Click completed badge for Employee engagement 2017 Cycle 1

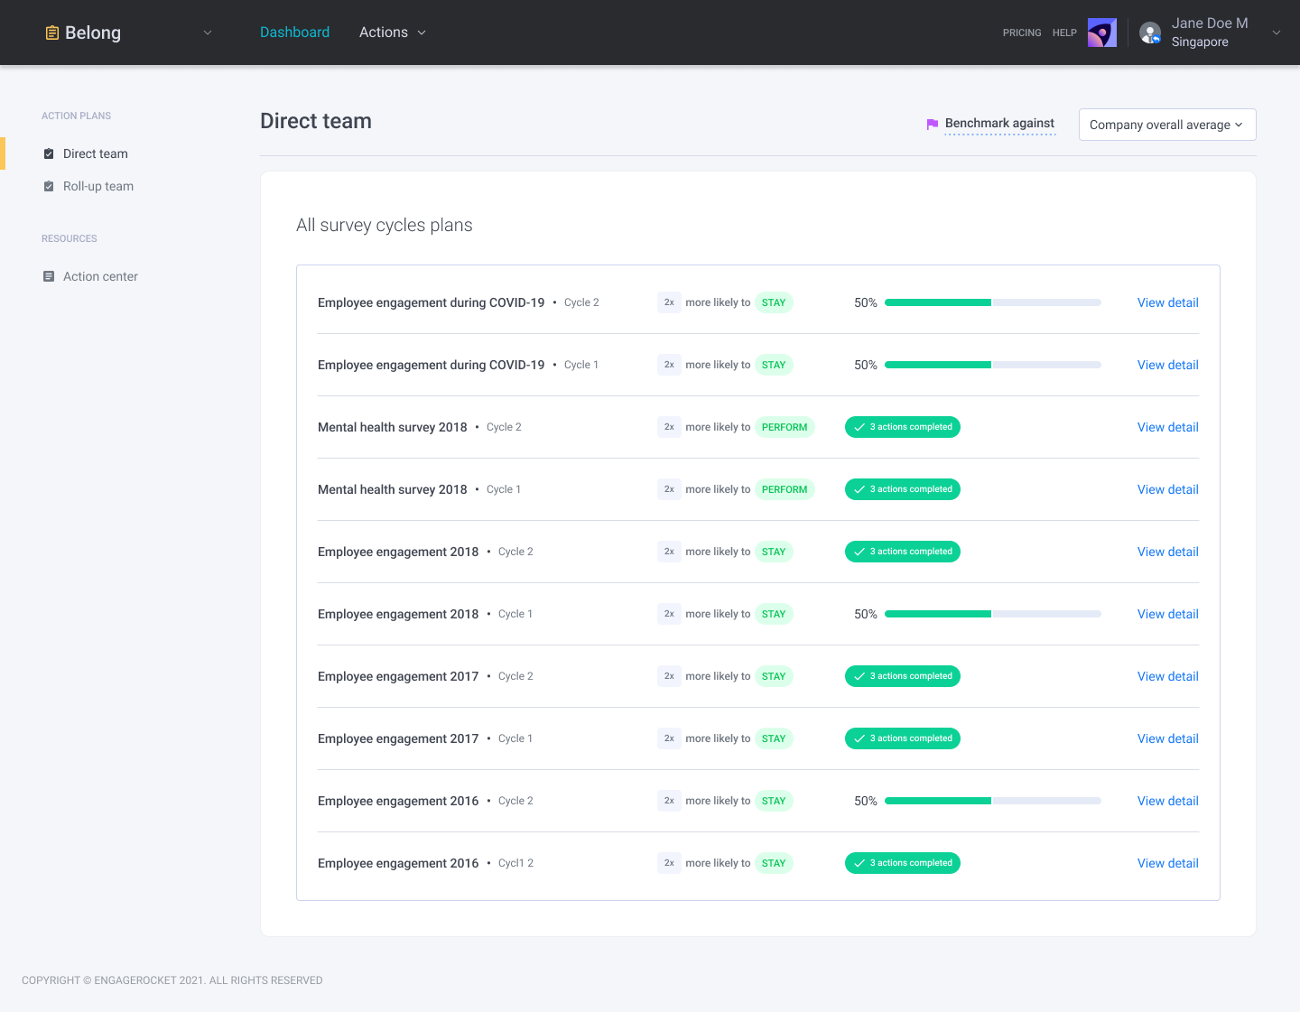(x=903, y=738)
